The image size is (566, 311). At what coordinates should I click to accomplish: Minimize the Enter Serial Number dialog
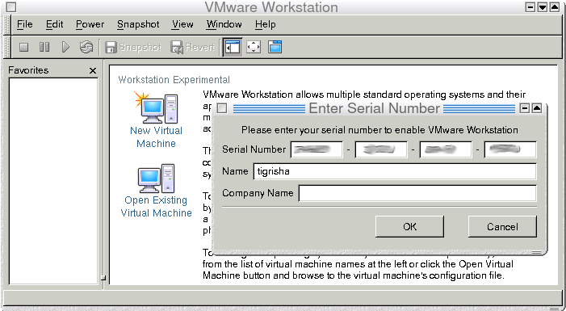(525, 108)
